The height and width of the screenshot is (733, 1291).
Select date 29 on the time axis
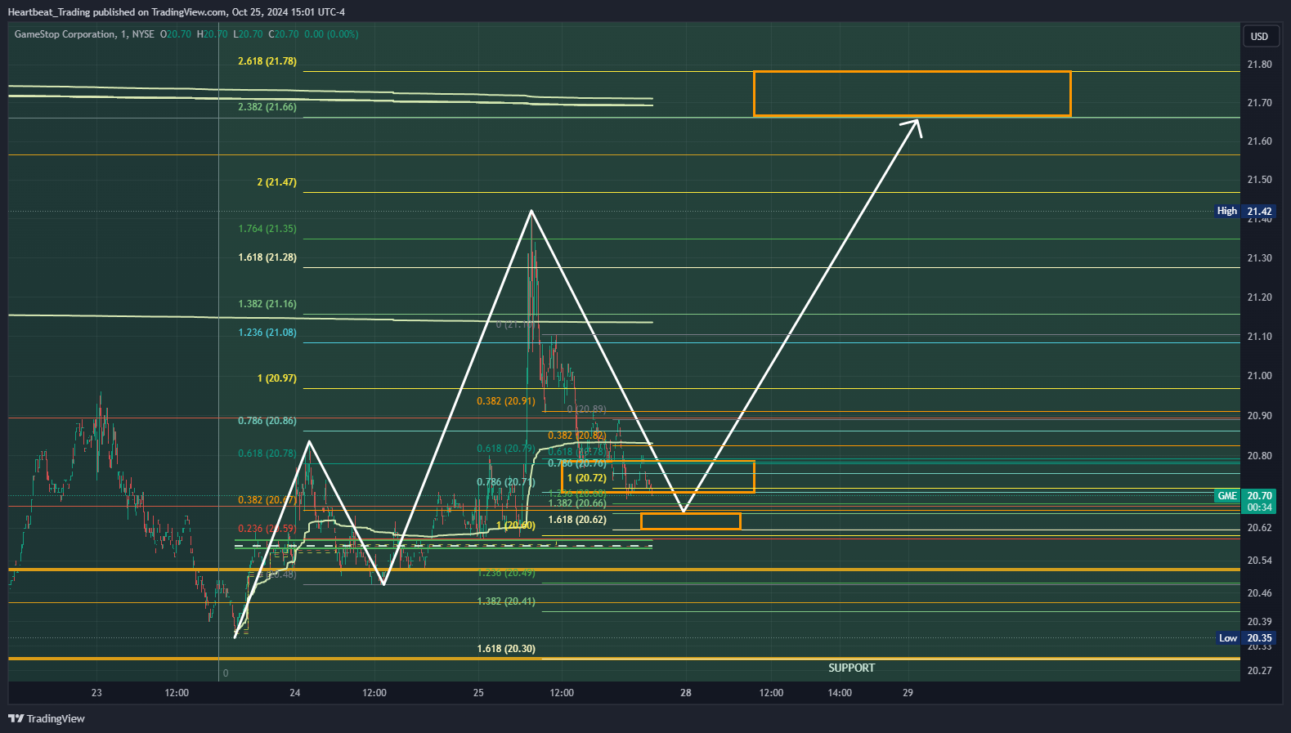click(x=908, y=693)
